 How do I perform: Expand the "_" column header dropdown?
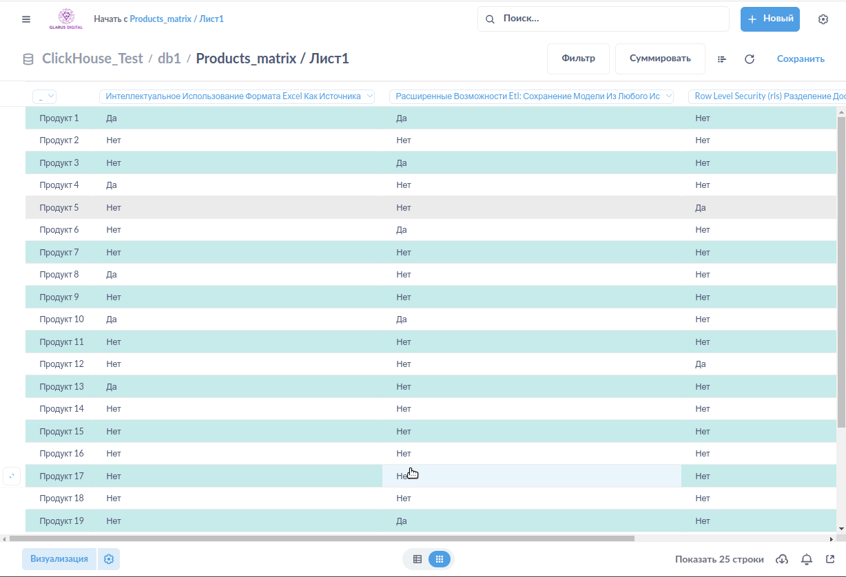click(44, 97)
